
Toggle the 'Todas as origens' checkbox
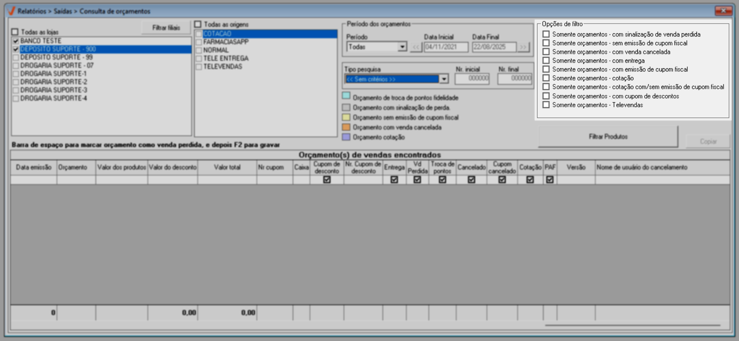(198, 24)
